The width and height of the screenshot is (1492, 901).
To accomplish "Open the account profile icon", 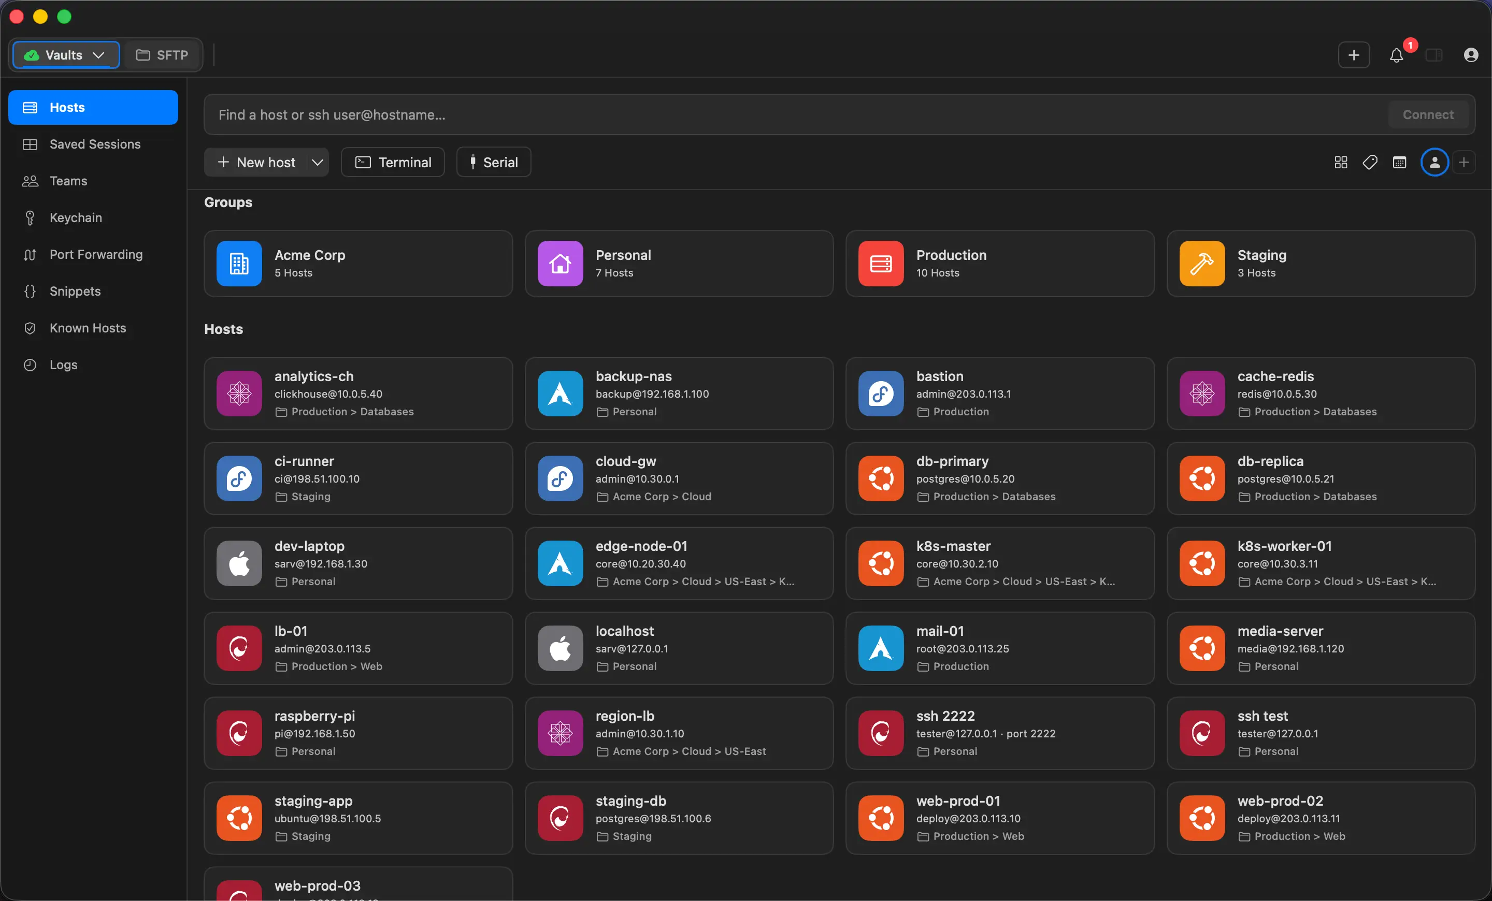I will point(1471,55).
